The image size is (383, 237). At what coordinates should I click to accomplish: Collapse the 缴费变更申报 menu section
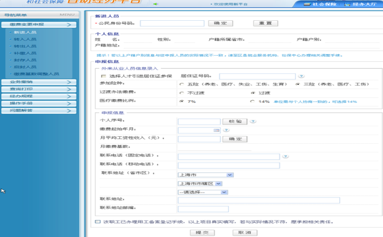pos(39,25)
